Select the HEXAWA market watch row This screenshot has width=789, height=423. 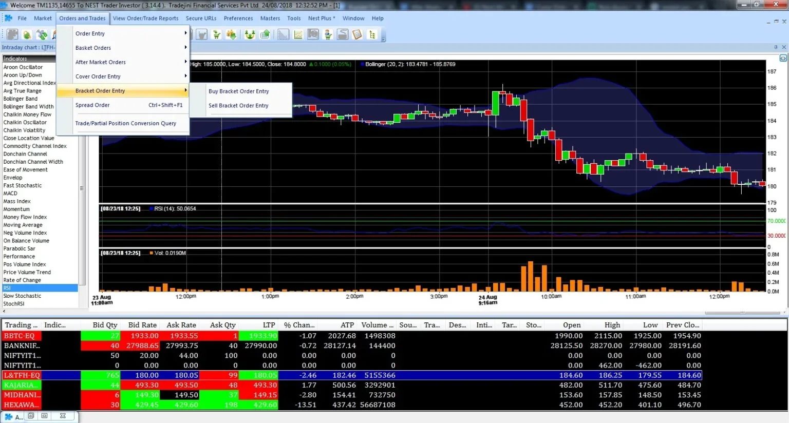click(x=352, y=405)
